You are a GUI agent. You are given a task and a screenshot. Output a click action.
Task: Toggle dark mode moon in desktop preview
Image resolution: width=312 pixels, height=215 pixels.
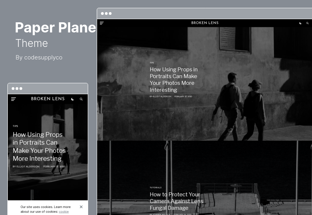pos(300,23)
